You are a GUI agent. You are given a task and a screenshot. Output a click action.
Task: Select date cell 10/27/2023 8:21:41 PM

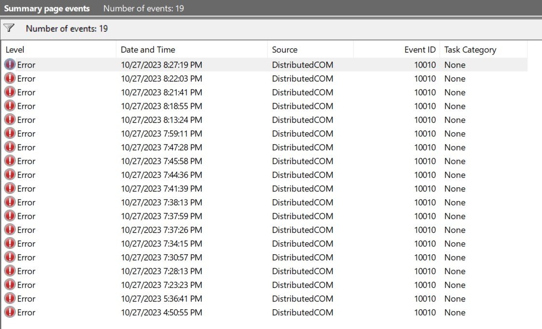click(x=161, y=93)
